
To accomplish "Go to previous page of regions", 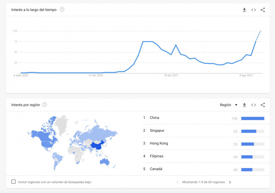I will point(177,182).
